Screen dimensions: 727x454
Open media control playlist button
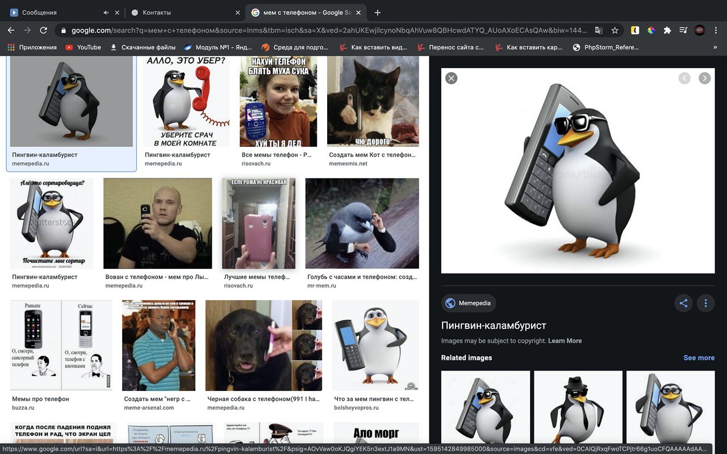683,30
